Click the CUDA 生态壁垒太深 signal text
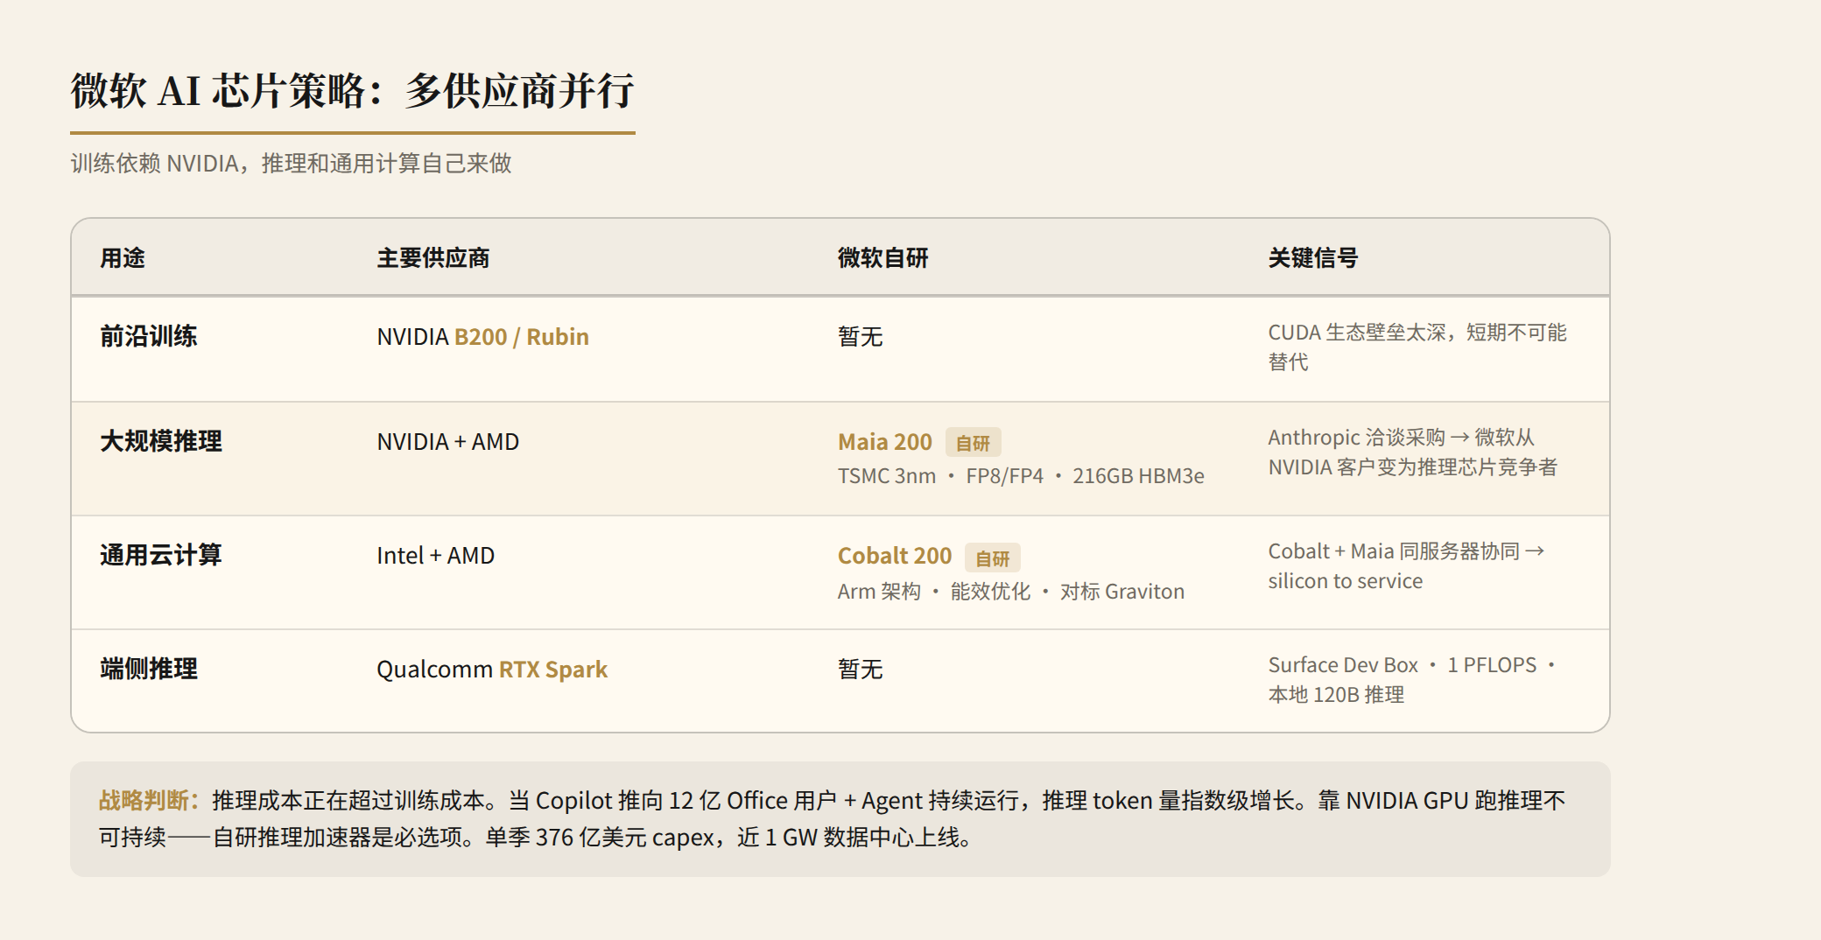 point(1417,347)
